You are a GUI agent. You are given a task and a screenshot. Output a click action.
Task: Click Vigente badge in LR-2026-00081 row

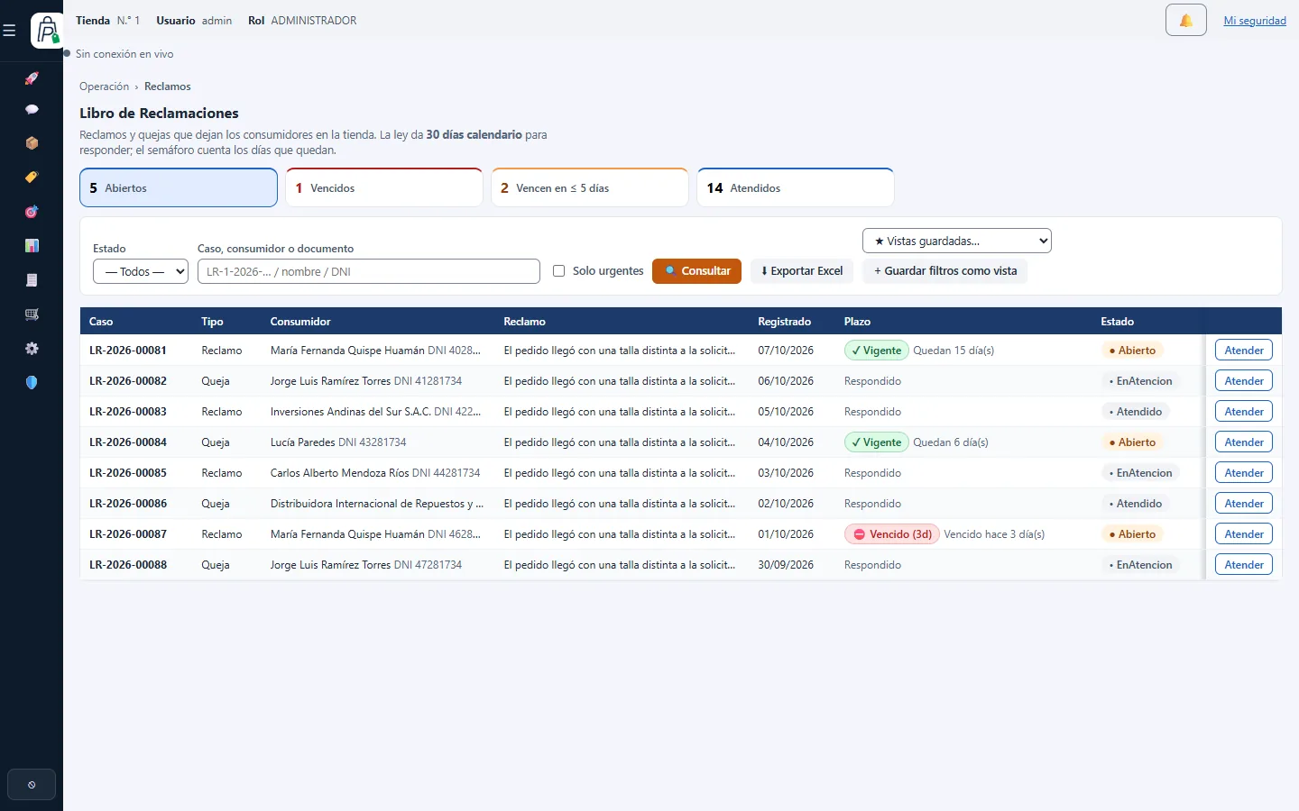point(877,351)
